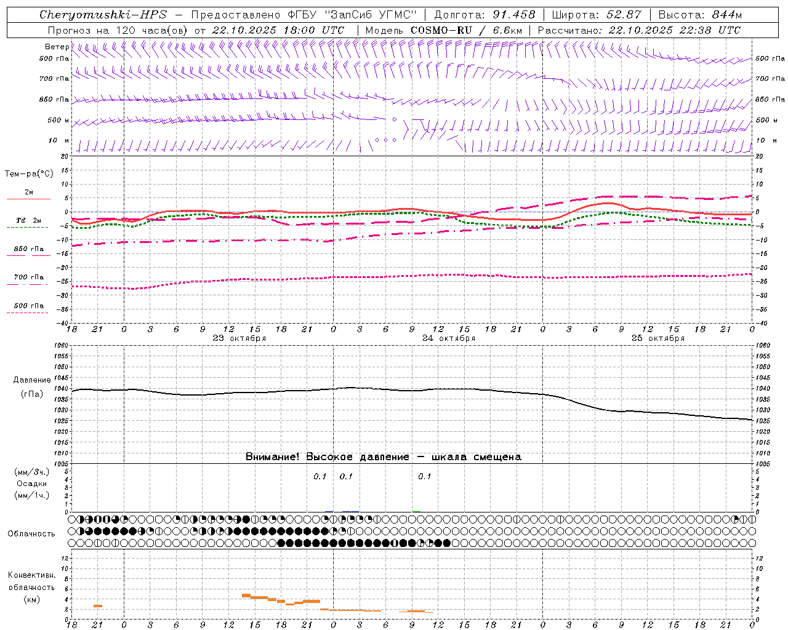
Task: Click the 24 октября date label
Action: coord(449,338)
